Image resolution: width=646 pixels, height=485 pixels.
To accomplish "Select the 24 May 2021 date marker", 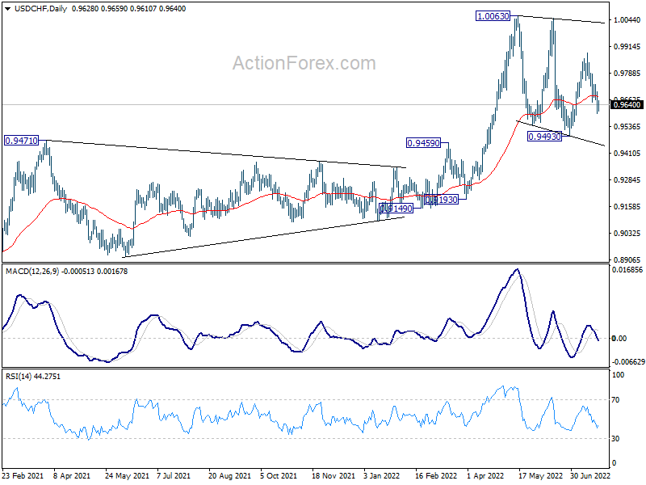I will pyautogui.click(x=127, y=475).
